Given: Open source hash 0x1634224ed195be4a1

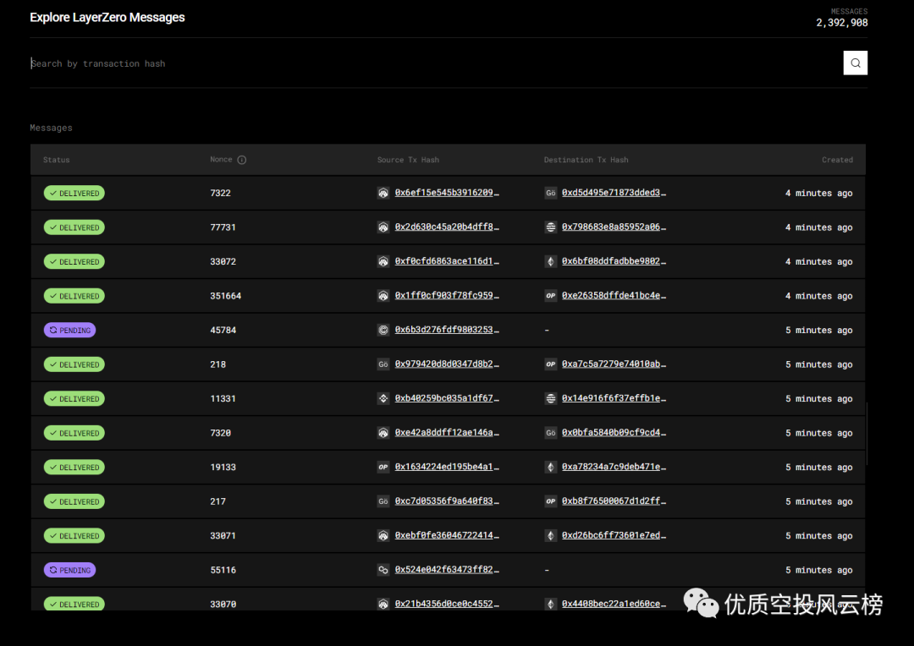Looking at the screenshot, I should pos(447,468).
